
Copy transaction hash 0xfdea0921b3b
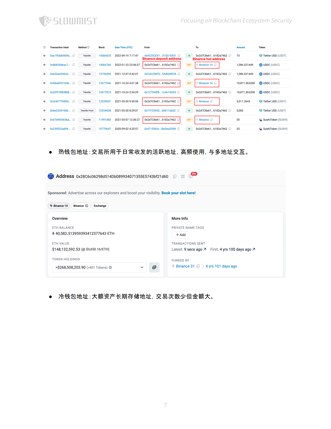click(x=74, y=83)
